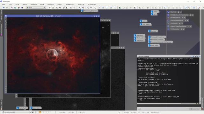The width and height of the screenshot is (204, 114).
Task: Open the Process Console dropdown arrow
Action: pyautogui.click(x=191, y=56)
